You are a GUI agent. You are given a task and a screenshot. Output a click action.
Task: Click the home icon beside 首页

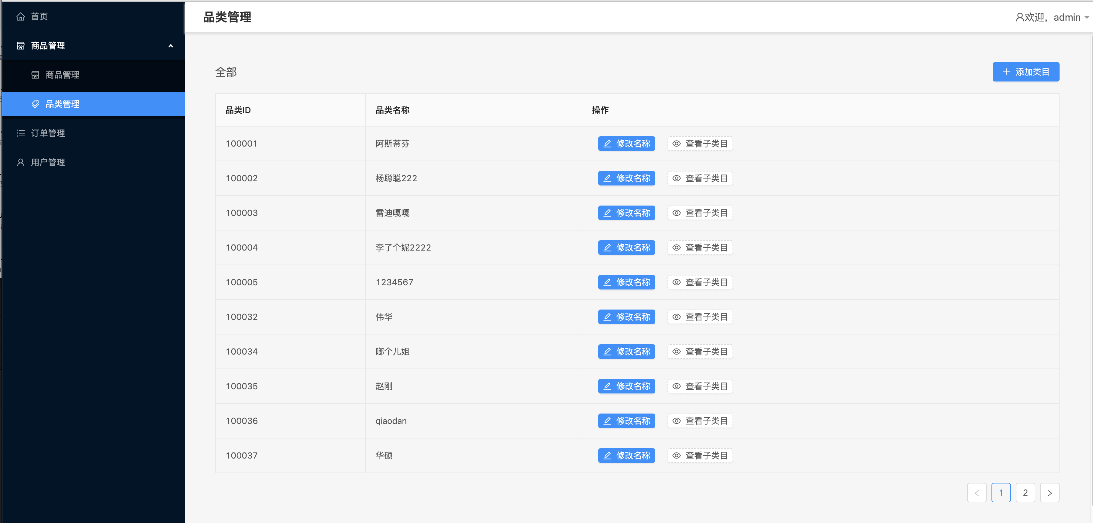pyautogui.click(x=20, y=16)
